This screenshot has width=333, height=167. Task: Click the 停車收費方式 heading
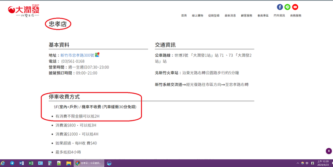point(64,97)
